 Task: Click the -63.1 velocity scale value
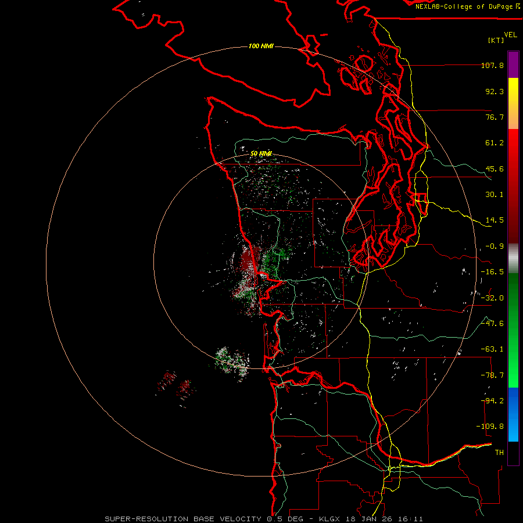pyautogui.click(x=492, y=349)
